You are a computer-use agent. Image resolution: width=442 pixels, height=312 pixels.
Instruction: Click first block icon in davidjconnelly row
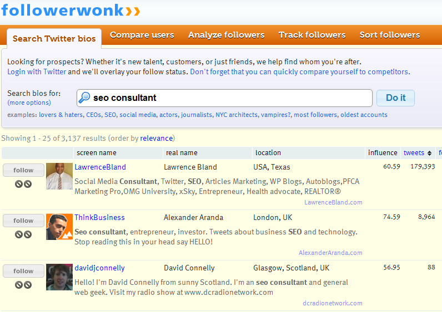19,285
